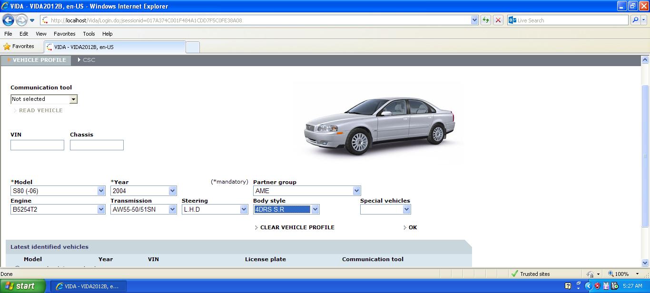Click the Chassis input field

(97, 145)
